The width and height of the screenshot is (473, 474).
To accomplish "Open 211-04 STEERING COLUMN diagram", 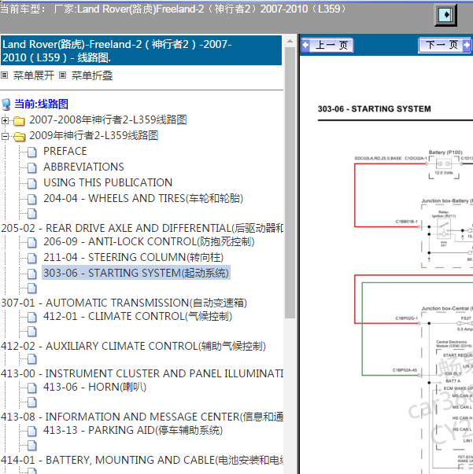I will click(134, 258).
